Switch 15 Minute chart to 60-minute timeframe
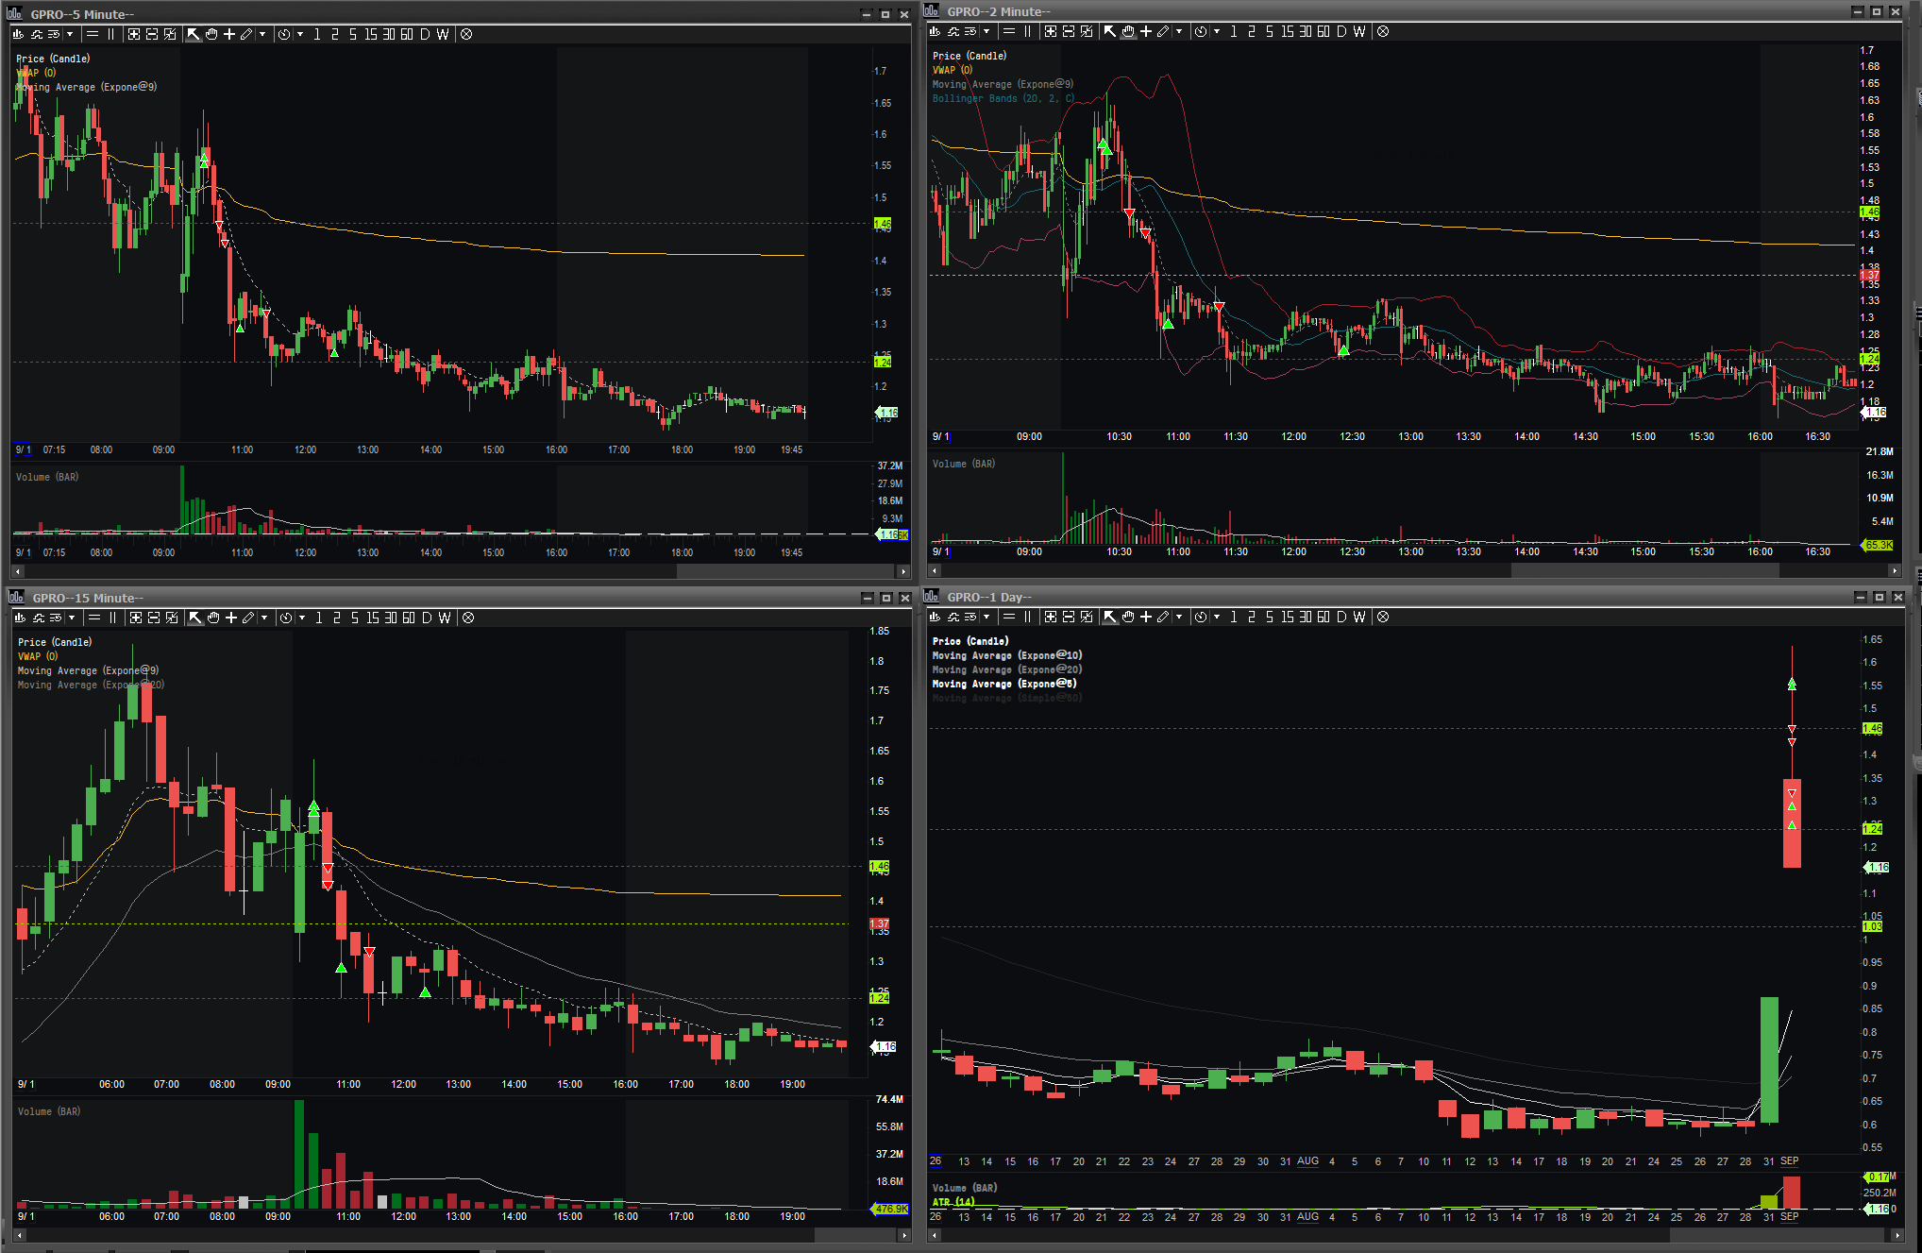The width and height of the screenshot is (1922, 1253). point(409,618)
